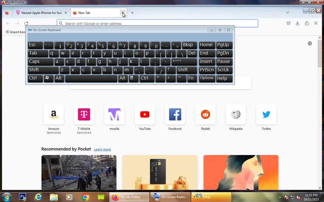Click Import bookmarks in the bookmarks bar
Viewport: 324px width, 202px height.
coord(15,32)
